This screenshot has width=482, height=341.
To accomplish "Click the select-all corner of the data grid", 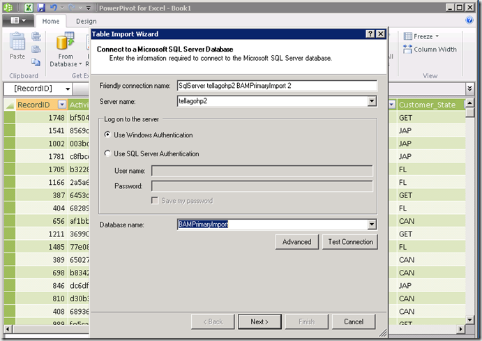I will click(10, 105).
